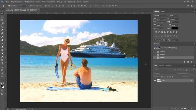The image size is (196, 110).
Task: Create a new layer icon
Action: (x=188, y=109)
